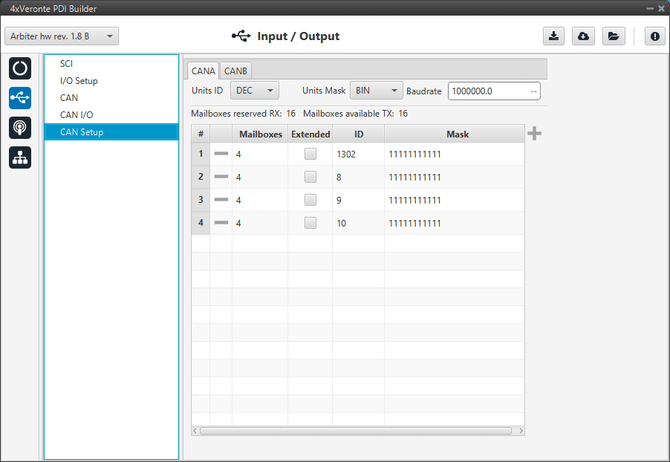Viewport: 670px width, 462px height.
Task: Click the Mailboxes cell in row 2
Action: coord(260,177)
